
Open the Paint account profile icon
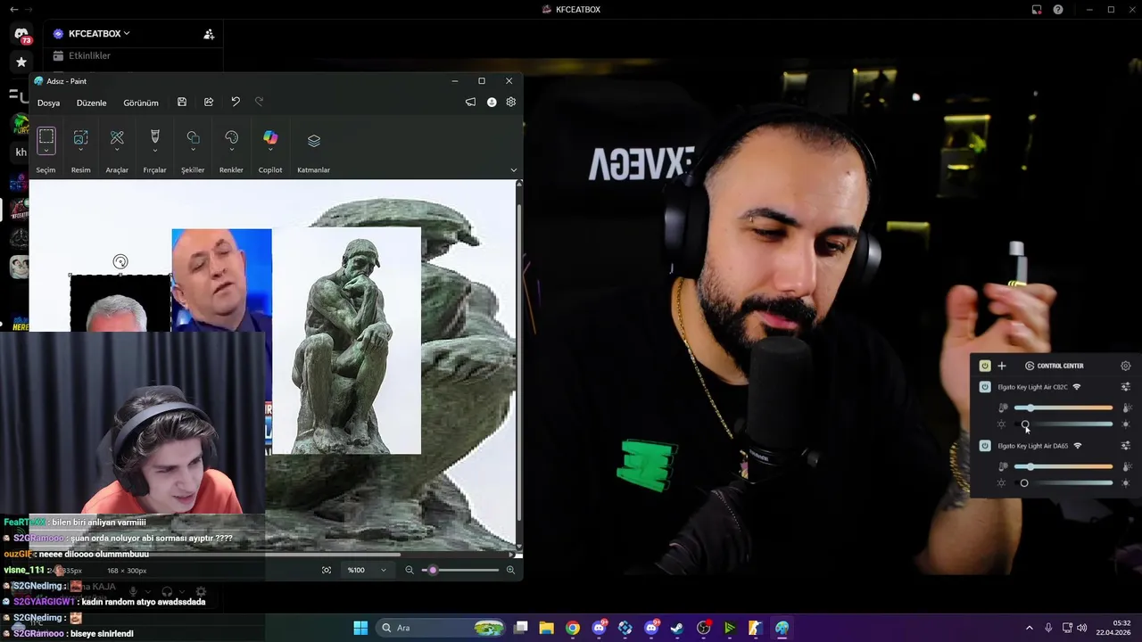tap(492, 103)
